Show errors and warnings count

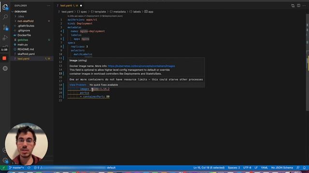38,168
